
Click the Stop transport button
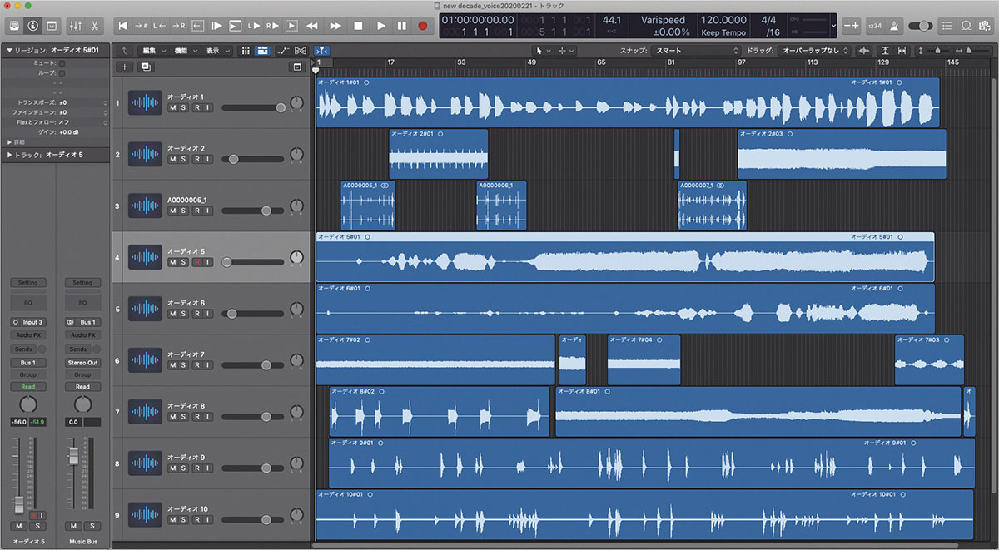[x=358, y=26]
